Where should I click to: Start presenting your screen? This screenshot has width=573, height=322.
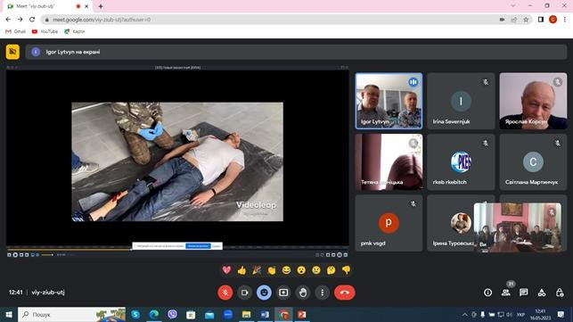coord(283,293)
